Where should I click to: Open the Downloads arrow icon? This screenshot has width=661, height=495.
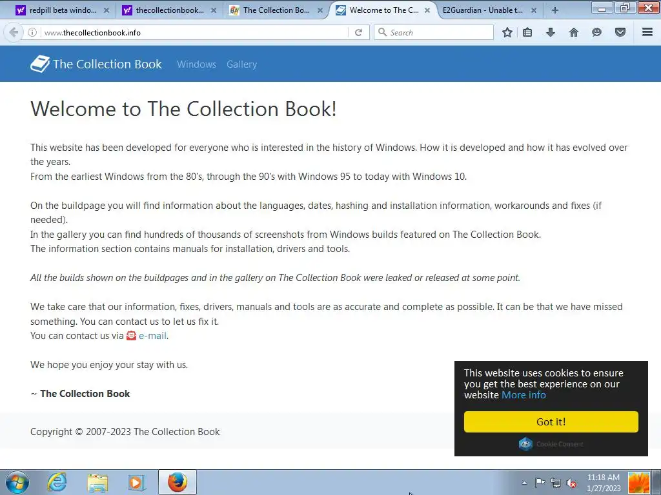point(551,32)
